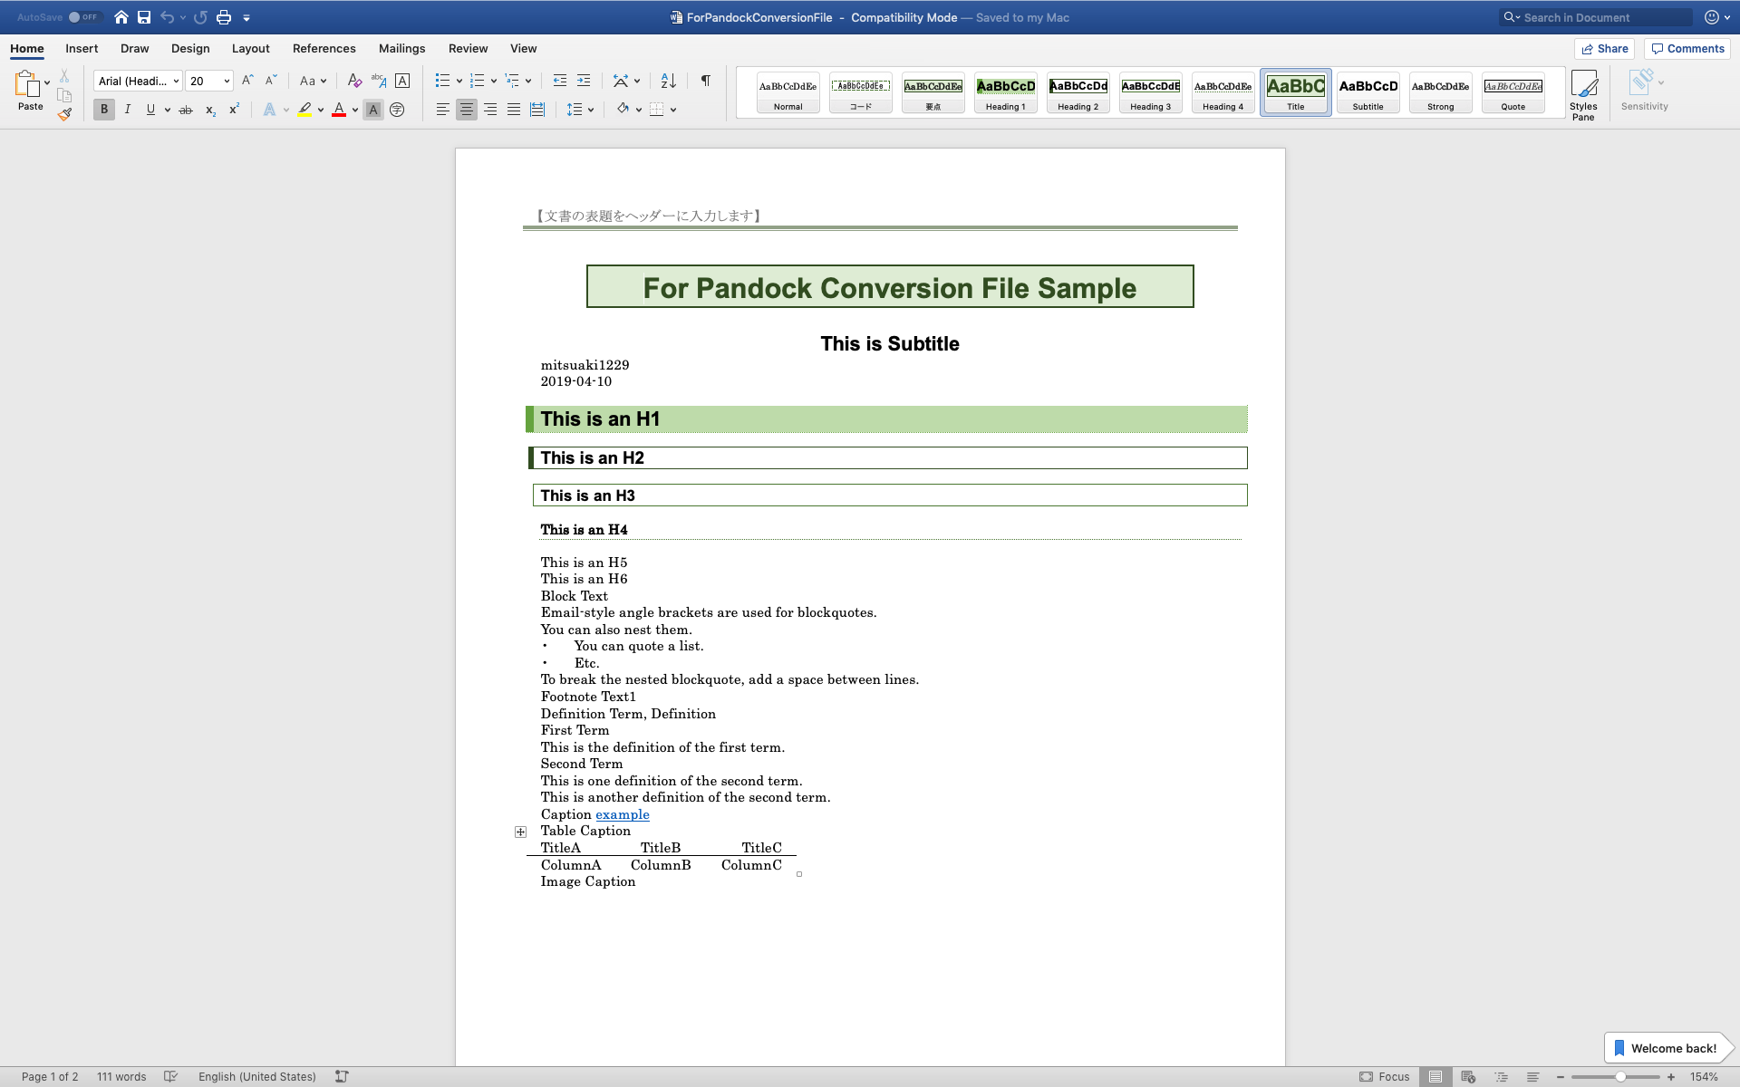Toggle bold formatting
Image resolution: width=1740 pixels, height=1087 pixels.
coord(103,109)
